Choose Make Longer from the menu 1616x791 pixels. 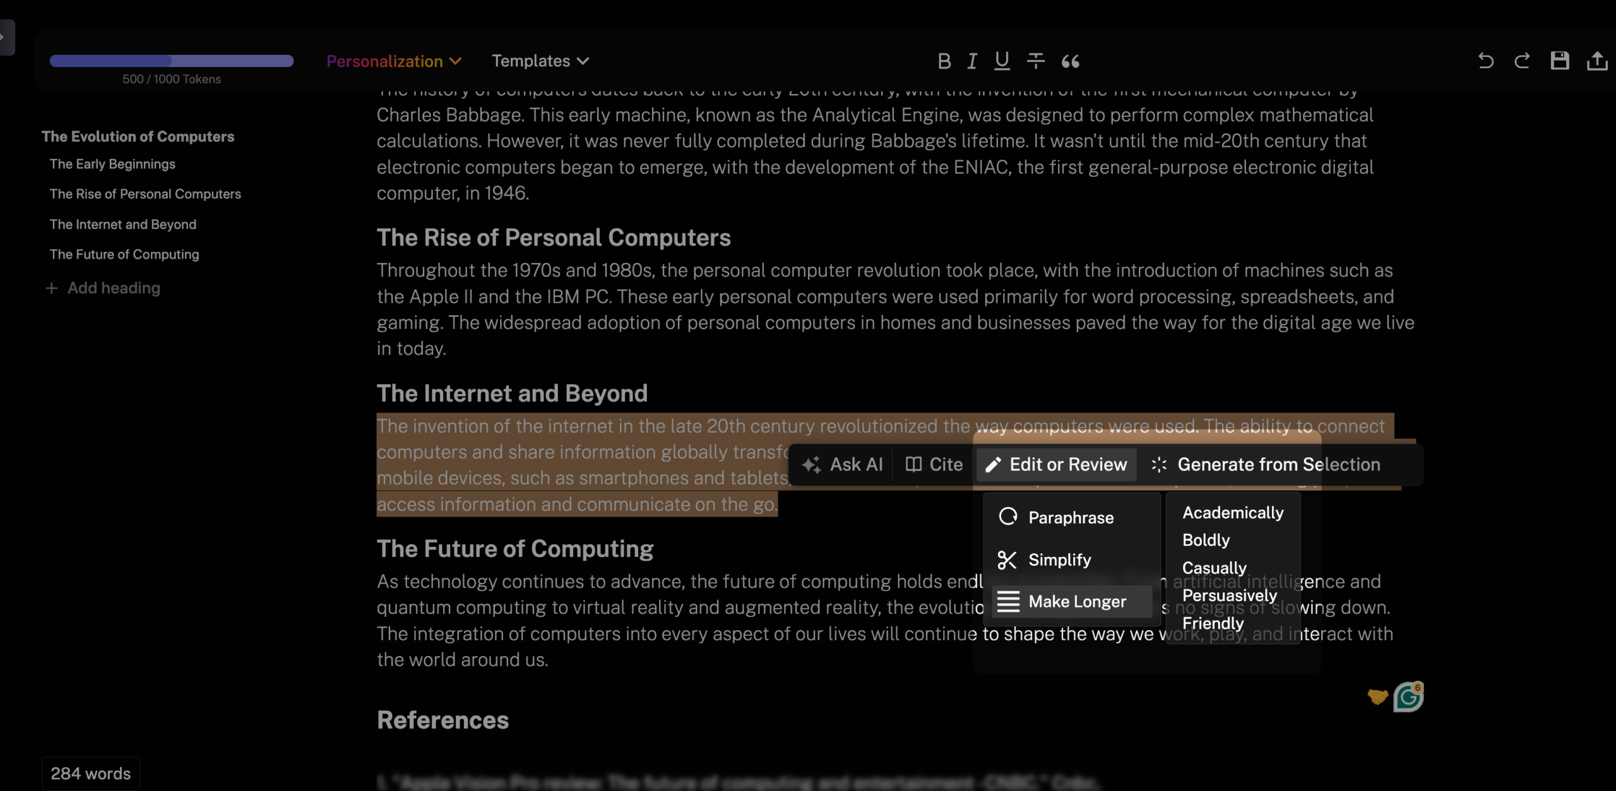tap(1076, 602)
